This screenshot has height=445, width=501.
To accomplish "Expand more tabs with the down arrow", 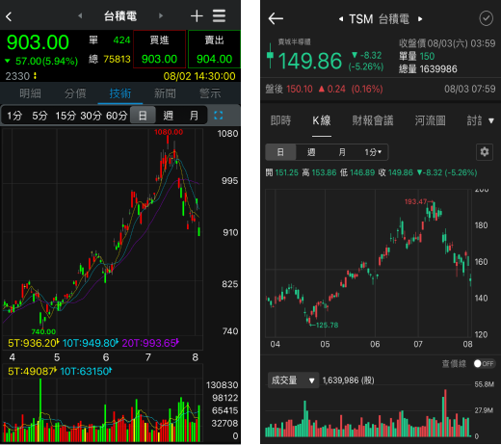I will click(x=491, y=121).
